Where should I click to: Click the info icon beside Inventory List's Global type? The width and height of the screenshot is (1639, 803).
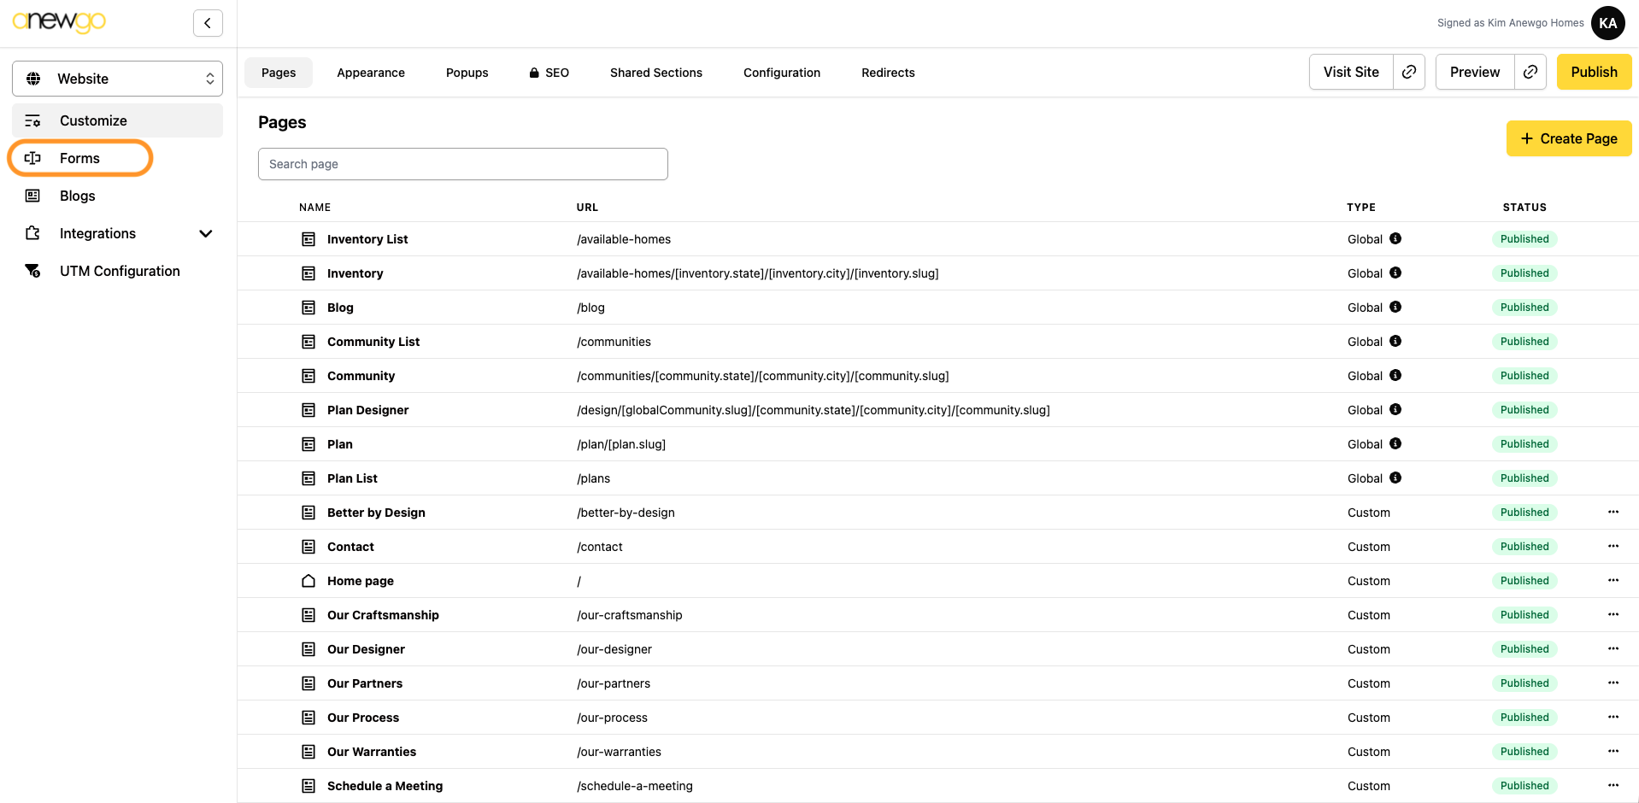coord(1395,238)
